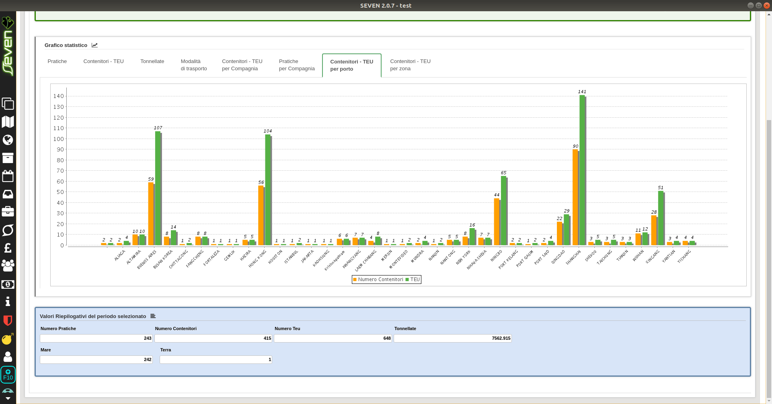The height and width of the screenshot is (404, 772).
Task: Click the banknote money icon in sidebar
Action: click(8, 284)
